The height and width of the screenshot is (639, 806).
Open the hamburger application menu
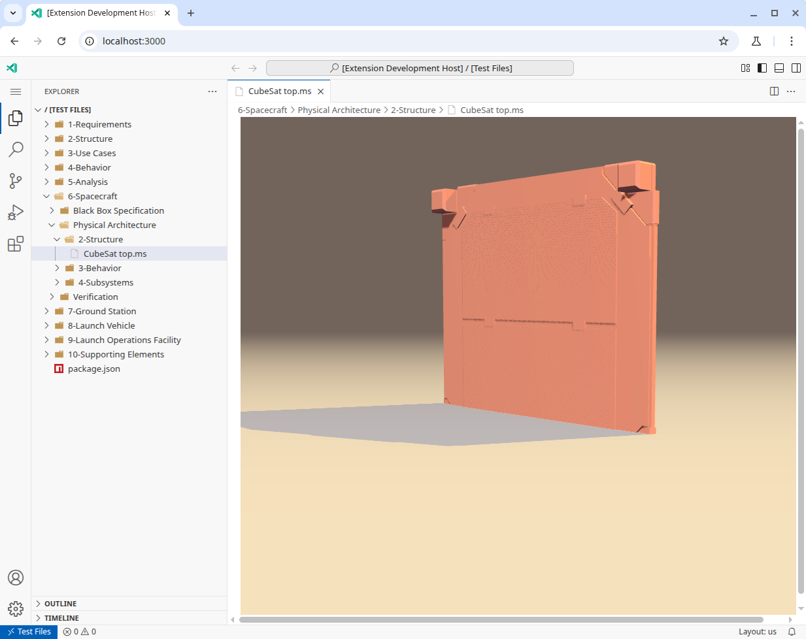[x=16, y=91]
